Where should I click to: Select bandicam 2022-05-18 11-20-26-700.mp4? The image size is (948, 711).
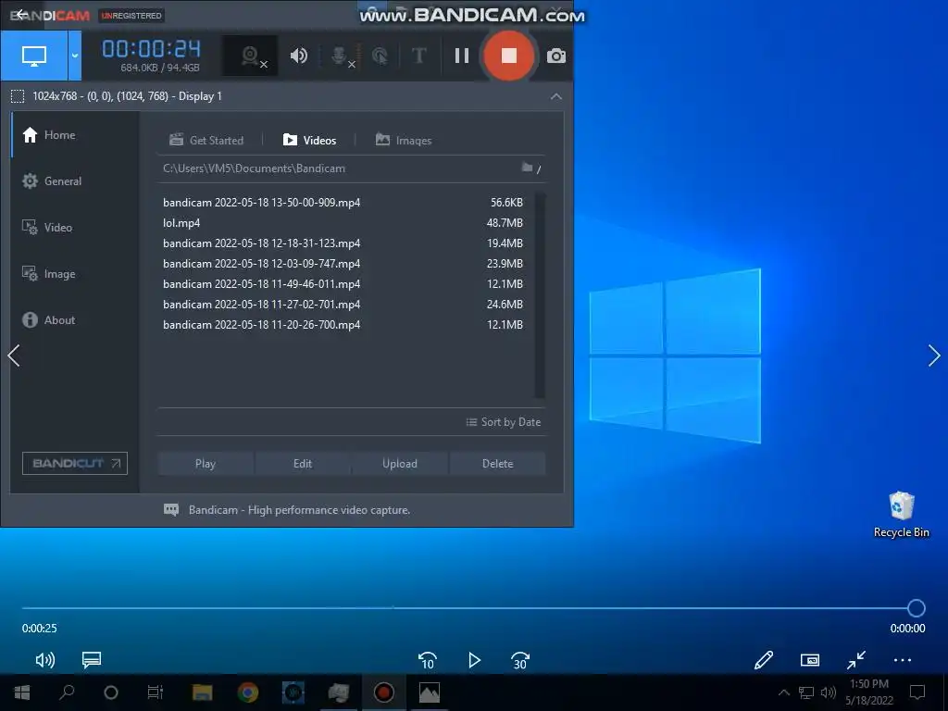343,325
